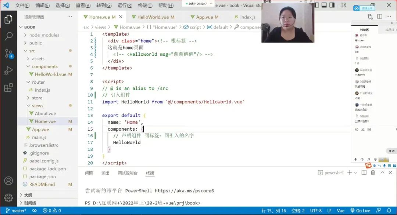Click the music note icon in the chat panel
The height and width of the screenshot is (215, 397).
tap(369, 159)
